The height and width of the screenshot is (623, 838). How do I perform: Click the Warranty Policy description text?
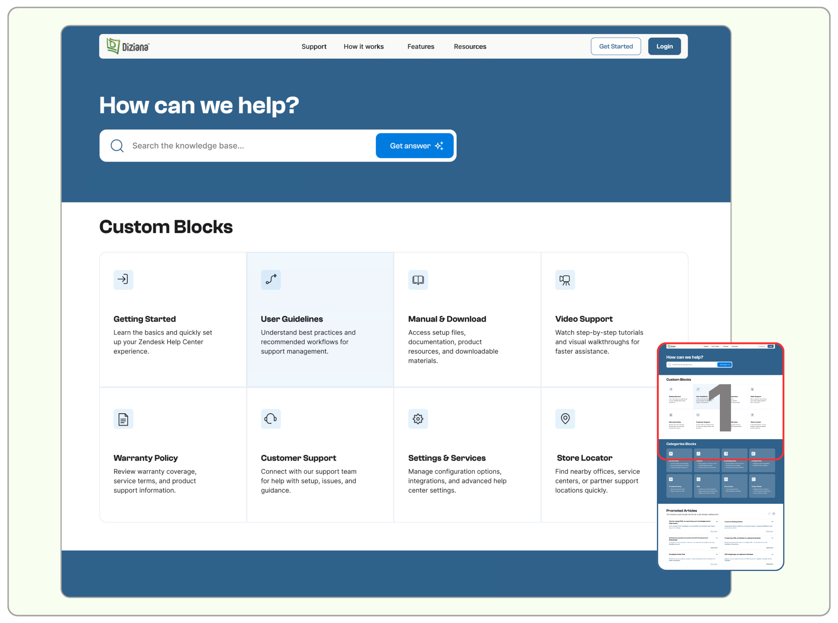155,481
